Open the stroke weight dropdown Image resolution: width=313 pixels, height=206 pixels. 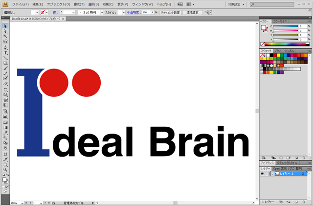coord(73,12)
